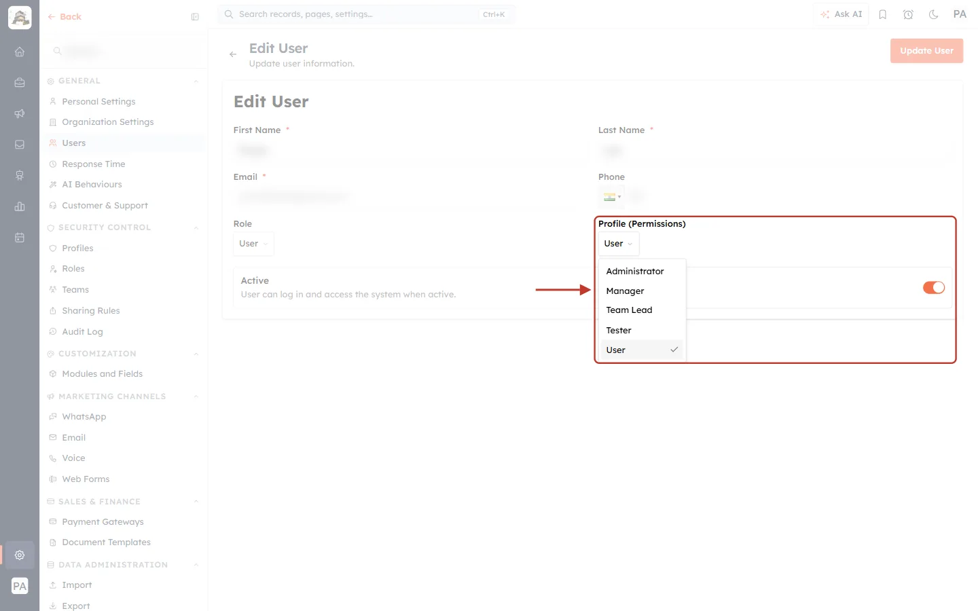Open WhatsApp channel settings
The height and width of the screenshot is (611, 978).
coord(84,417)
